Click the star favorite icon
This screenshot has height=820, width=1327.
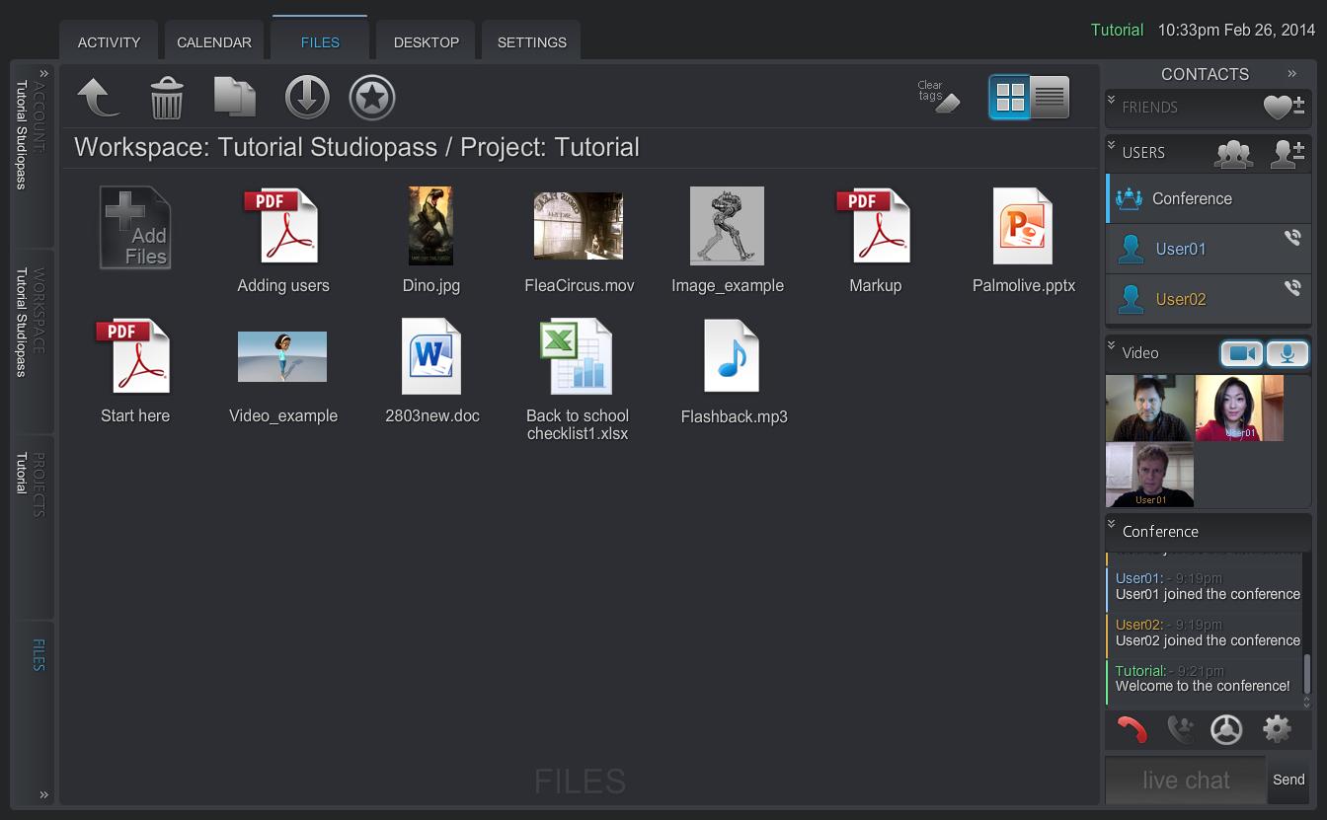372,98
